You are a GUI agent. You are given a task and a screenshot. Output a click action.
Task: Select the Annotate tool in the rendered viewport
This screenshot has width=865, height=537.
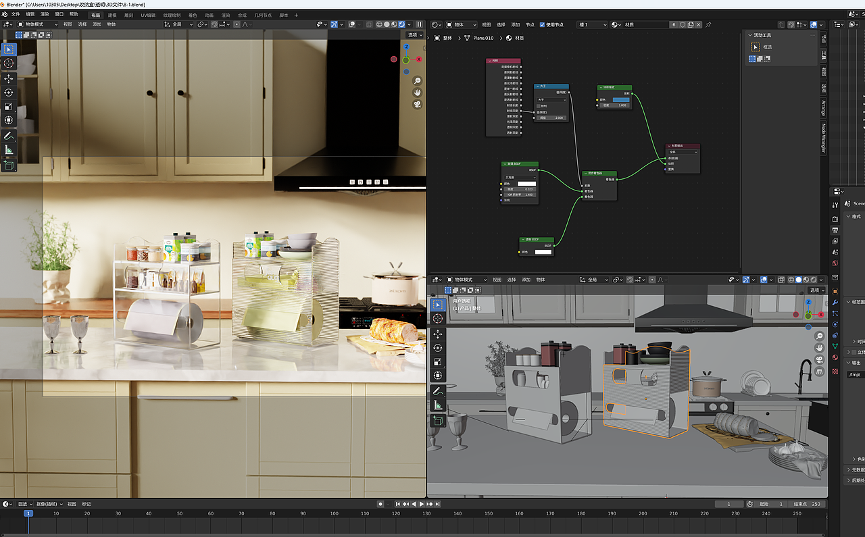(x=9, y=136)
